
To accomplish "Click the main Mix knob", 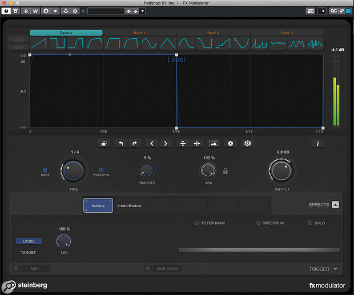I will pos(208,171).
